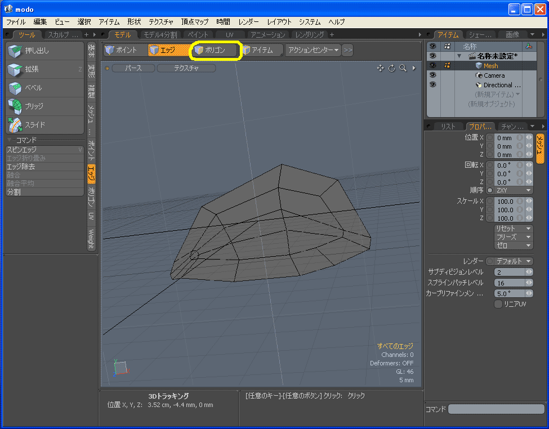Open the アクションセンター dropdown
Screen dimensions: 549x429
coord(313,50)
